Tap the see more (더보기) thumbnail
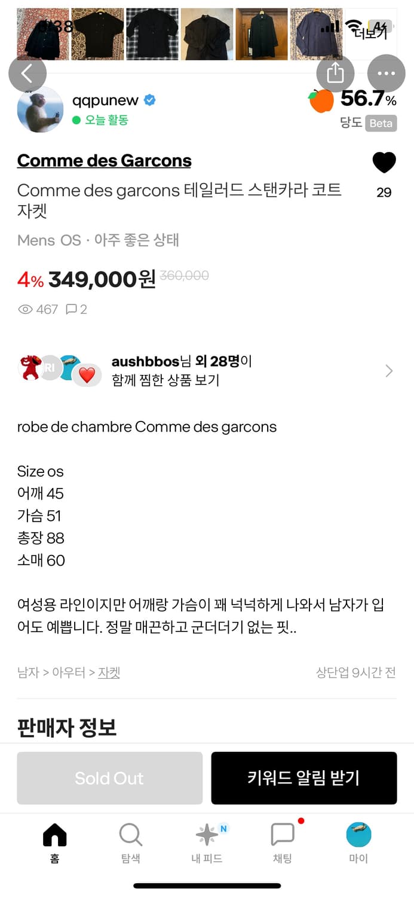 [370, 34]
